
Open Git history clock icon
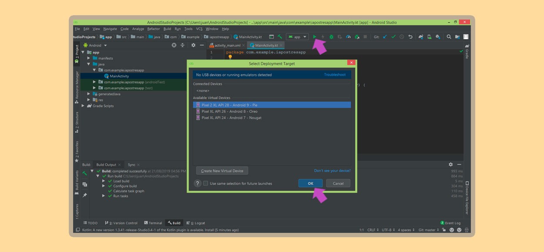pos(402,37)
